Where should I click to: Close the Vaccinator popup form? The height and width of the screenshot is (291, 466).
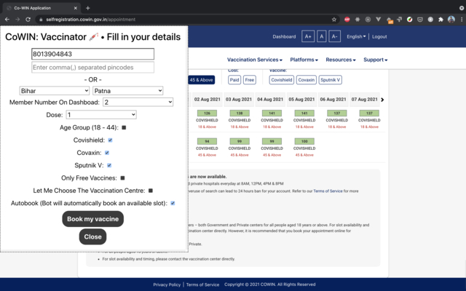click(x=92, y=236)
